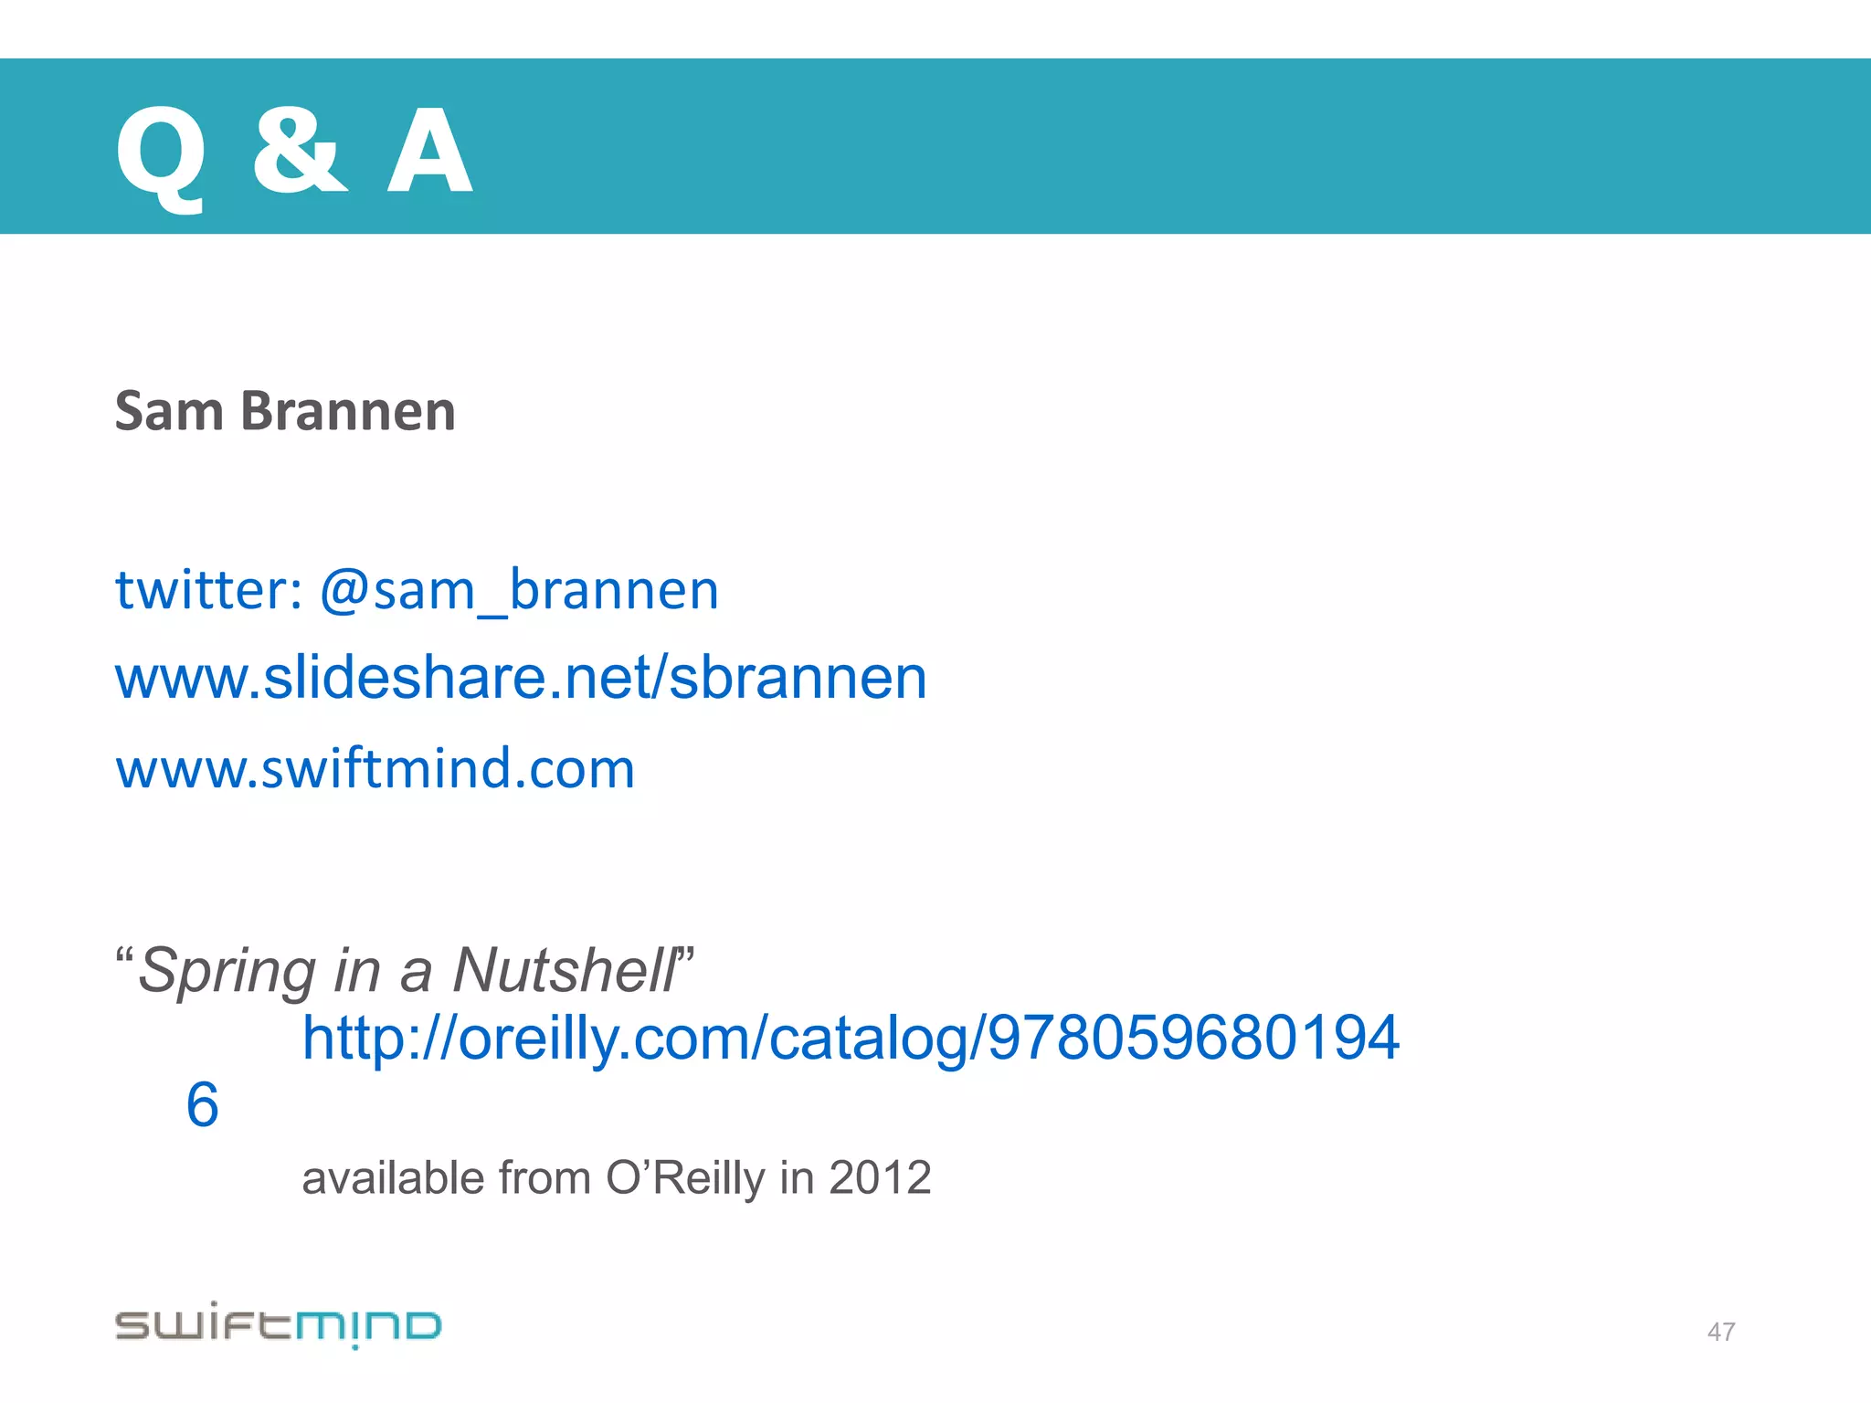Click the year 2012 in the availability note

[x=881, y=1177]
